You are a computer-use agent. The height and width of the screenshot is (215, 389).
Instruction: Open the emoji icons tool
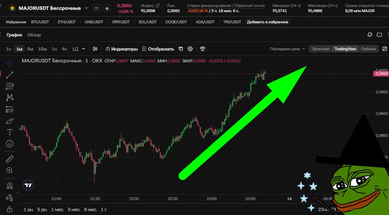point(10,143)
